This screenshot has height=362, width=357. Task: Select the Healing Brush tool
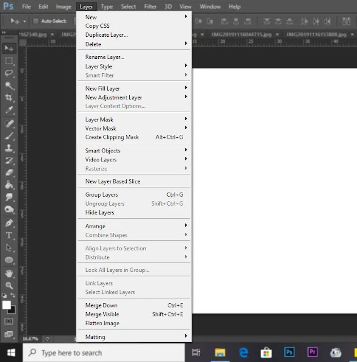tap(9, 123)
